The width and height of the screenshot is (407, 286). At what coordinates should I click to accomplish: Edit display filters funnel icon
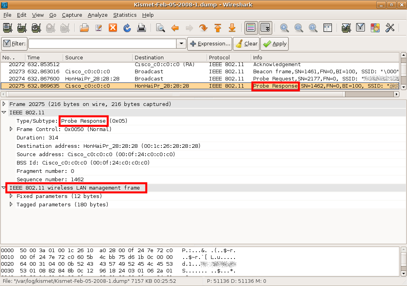pos(360,27)
